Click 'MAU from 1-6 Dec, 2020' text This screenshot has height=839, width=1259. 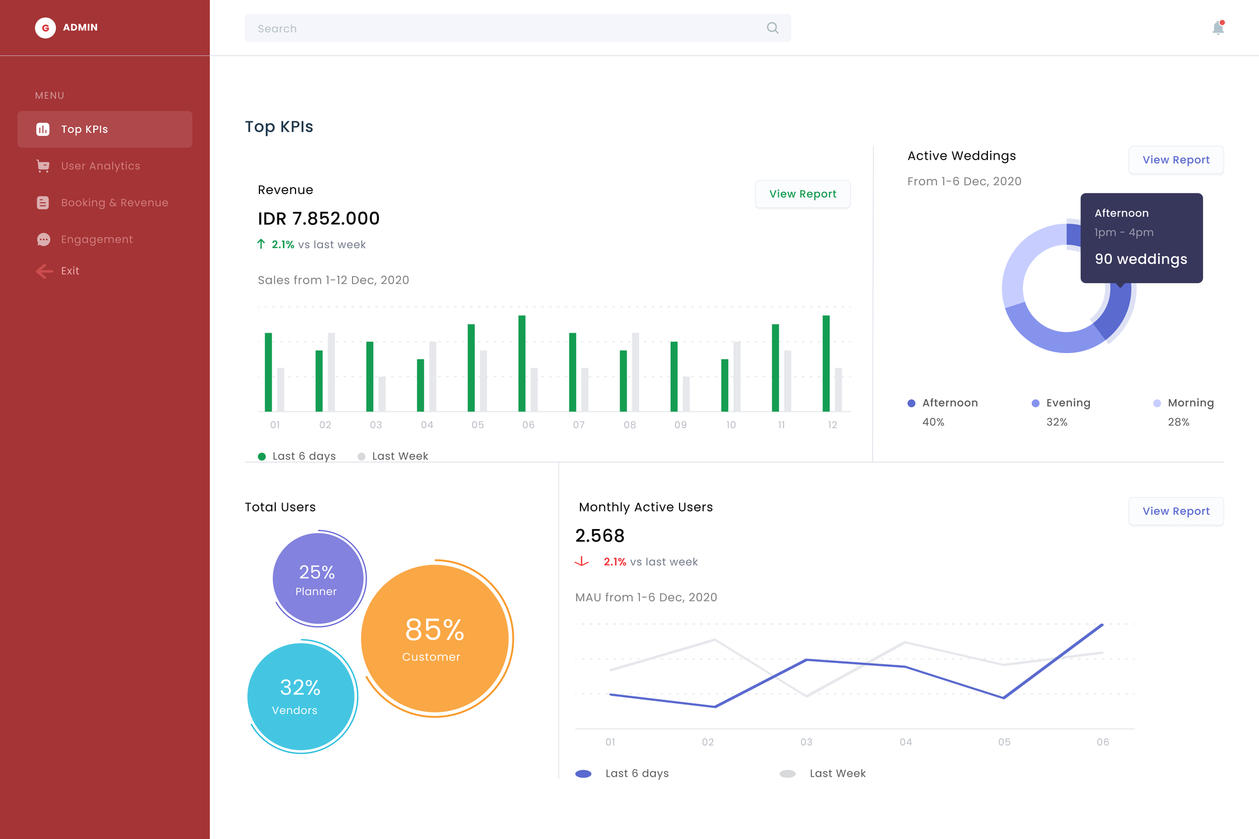coord(646,597)
